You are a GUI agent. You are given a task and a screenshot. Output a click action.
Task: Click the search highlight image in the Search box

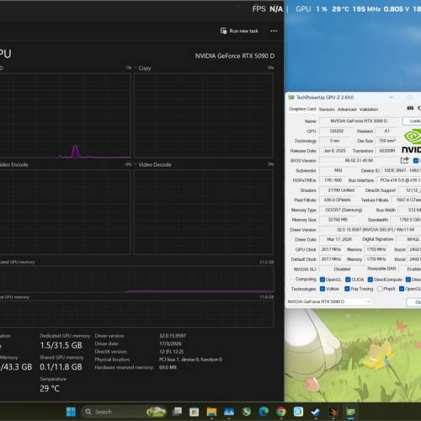pyautogui.click(x=156, y=412)
